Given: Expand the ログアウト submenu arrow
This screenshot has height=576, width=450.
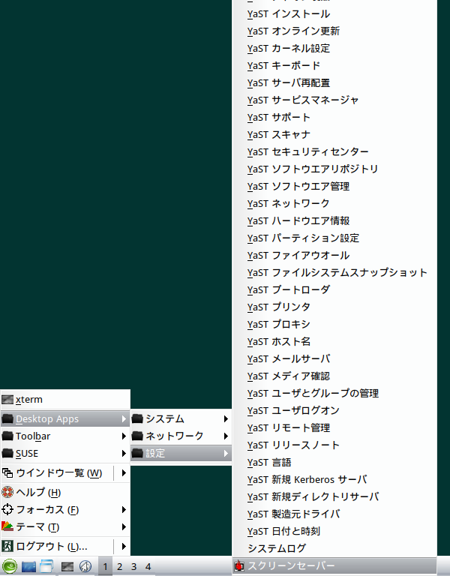Looking at the screenshot, I should (124, 546).
